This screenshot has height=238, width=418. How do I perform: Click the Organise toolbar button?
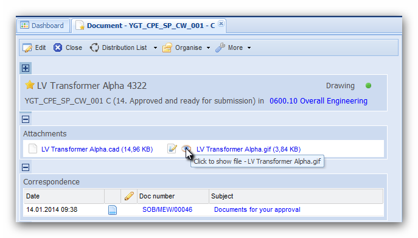(183, 47)
